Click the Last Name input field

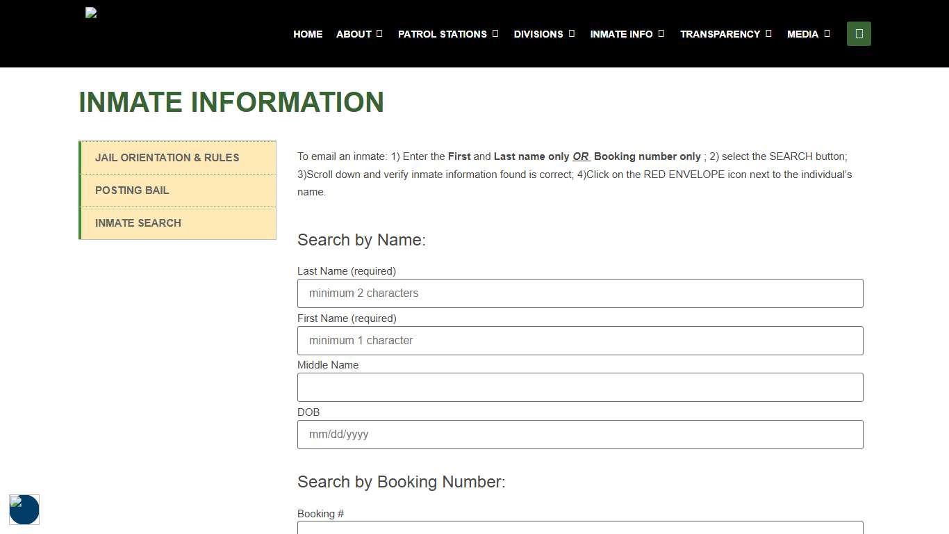580,293
